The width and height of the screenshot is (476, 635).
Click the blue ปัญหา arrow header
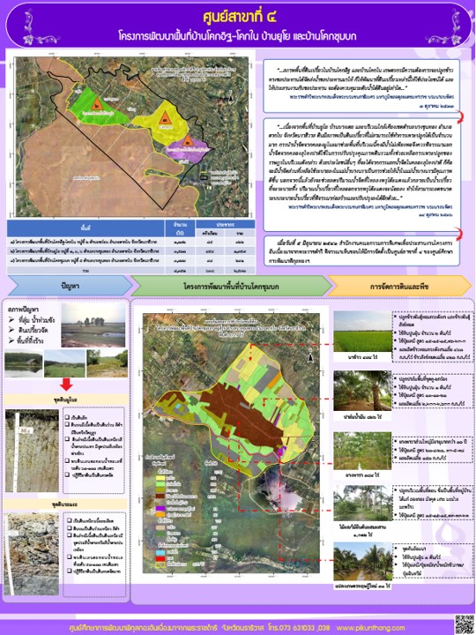70,286
